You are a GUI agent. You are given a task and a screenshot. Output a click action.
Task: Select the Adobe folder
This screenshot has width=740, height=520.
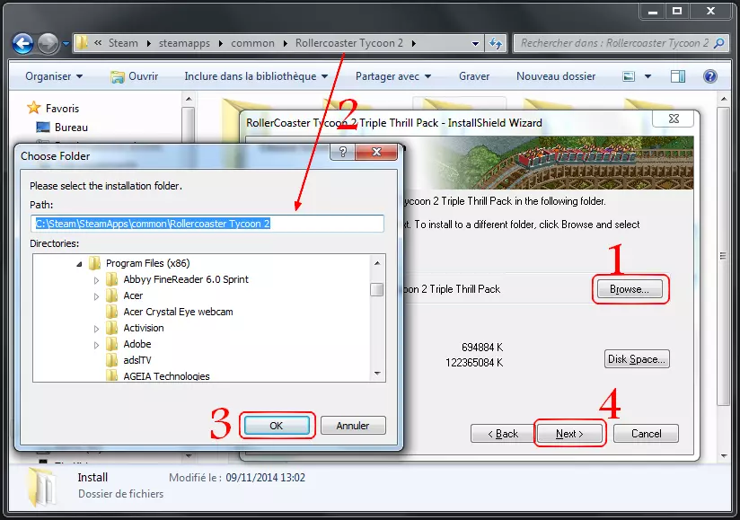click(137, 344)
